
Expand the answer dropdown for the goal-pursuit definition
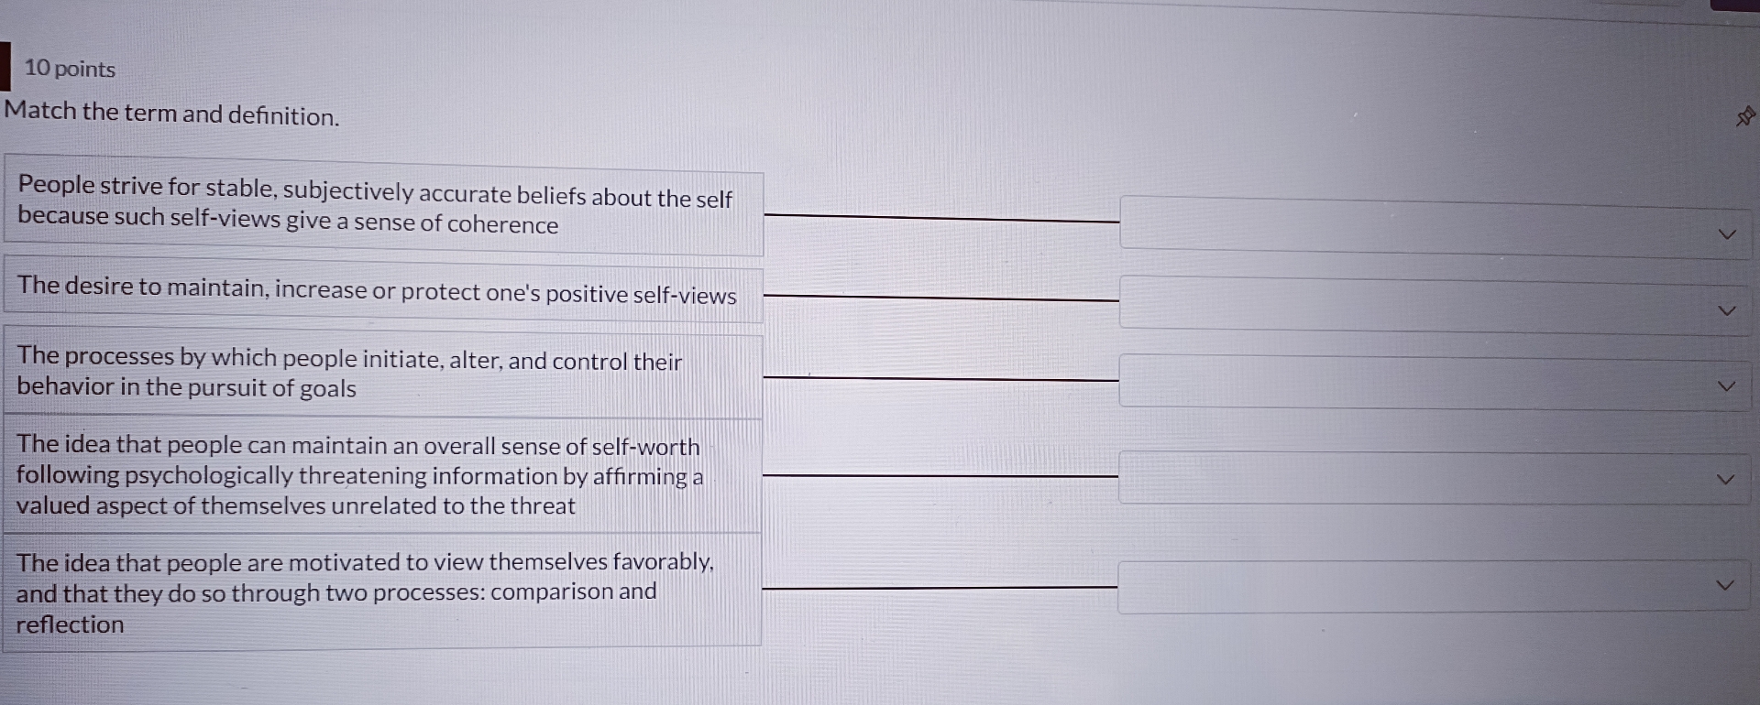tap(1727, 386)
